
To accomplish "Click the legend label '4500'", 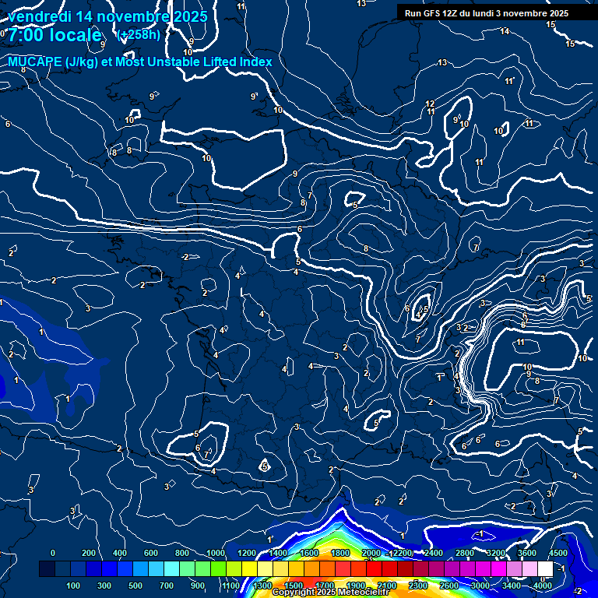I will (558, 553).
